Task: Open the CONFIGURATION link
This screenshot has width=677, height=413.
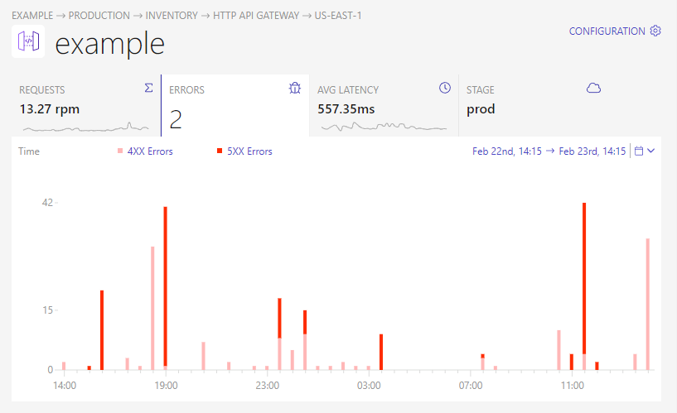Action: pyautogui.click(x=607, y=31)
